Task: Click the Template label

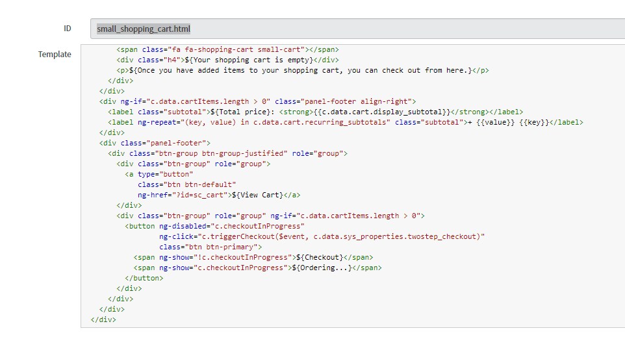Action: (55, 54)
